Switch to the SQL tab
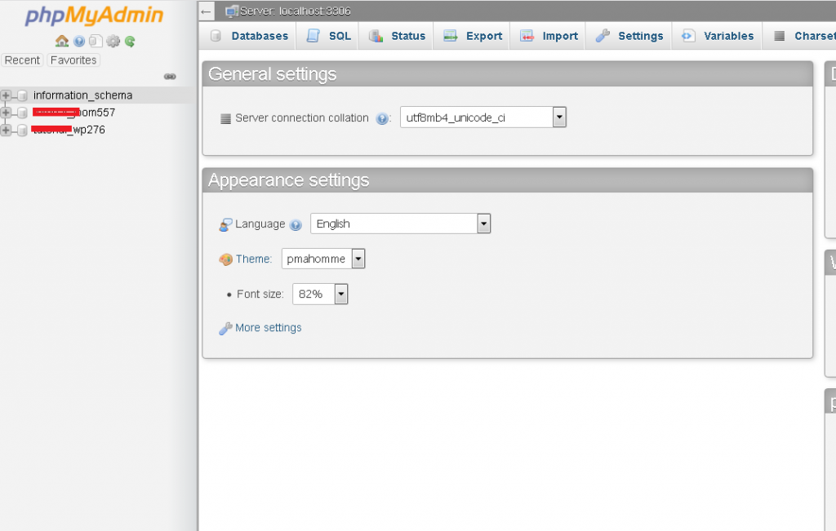The width and height of the screenshot is (836, 531). click(x=328, y=36)
